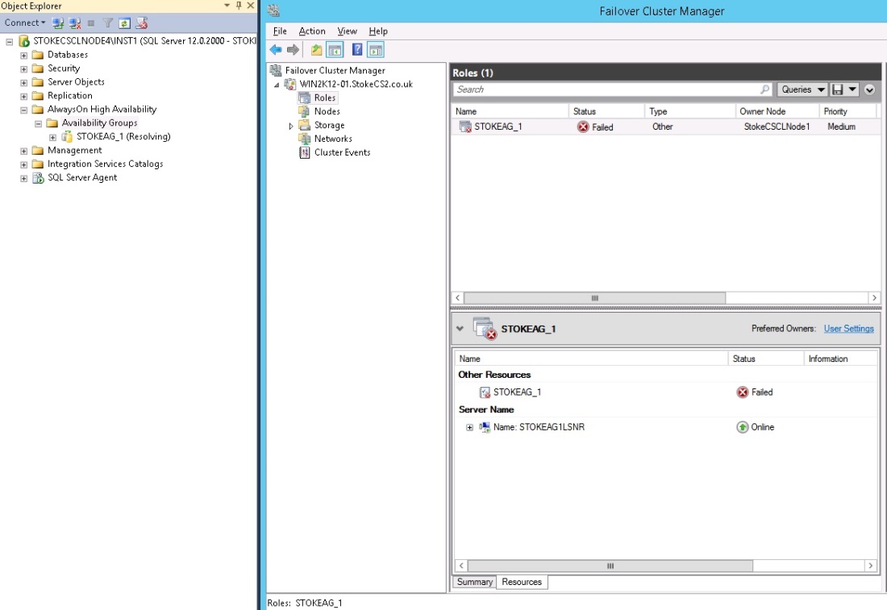Click the Disconnect server icon in Object Explorer

point(75,23)
